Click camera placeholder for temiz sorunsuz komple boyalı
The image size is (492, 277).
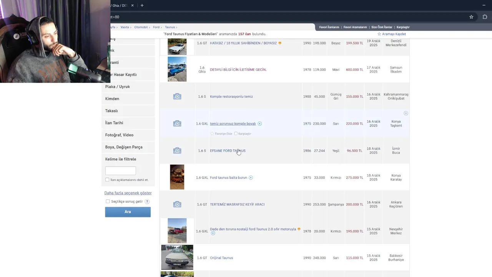point(177,123)
